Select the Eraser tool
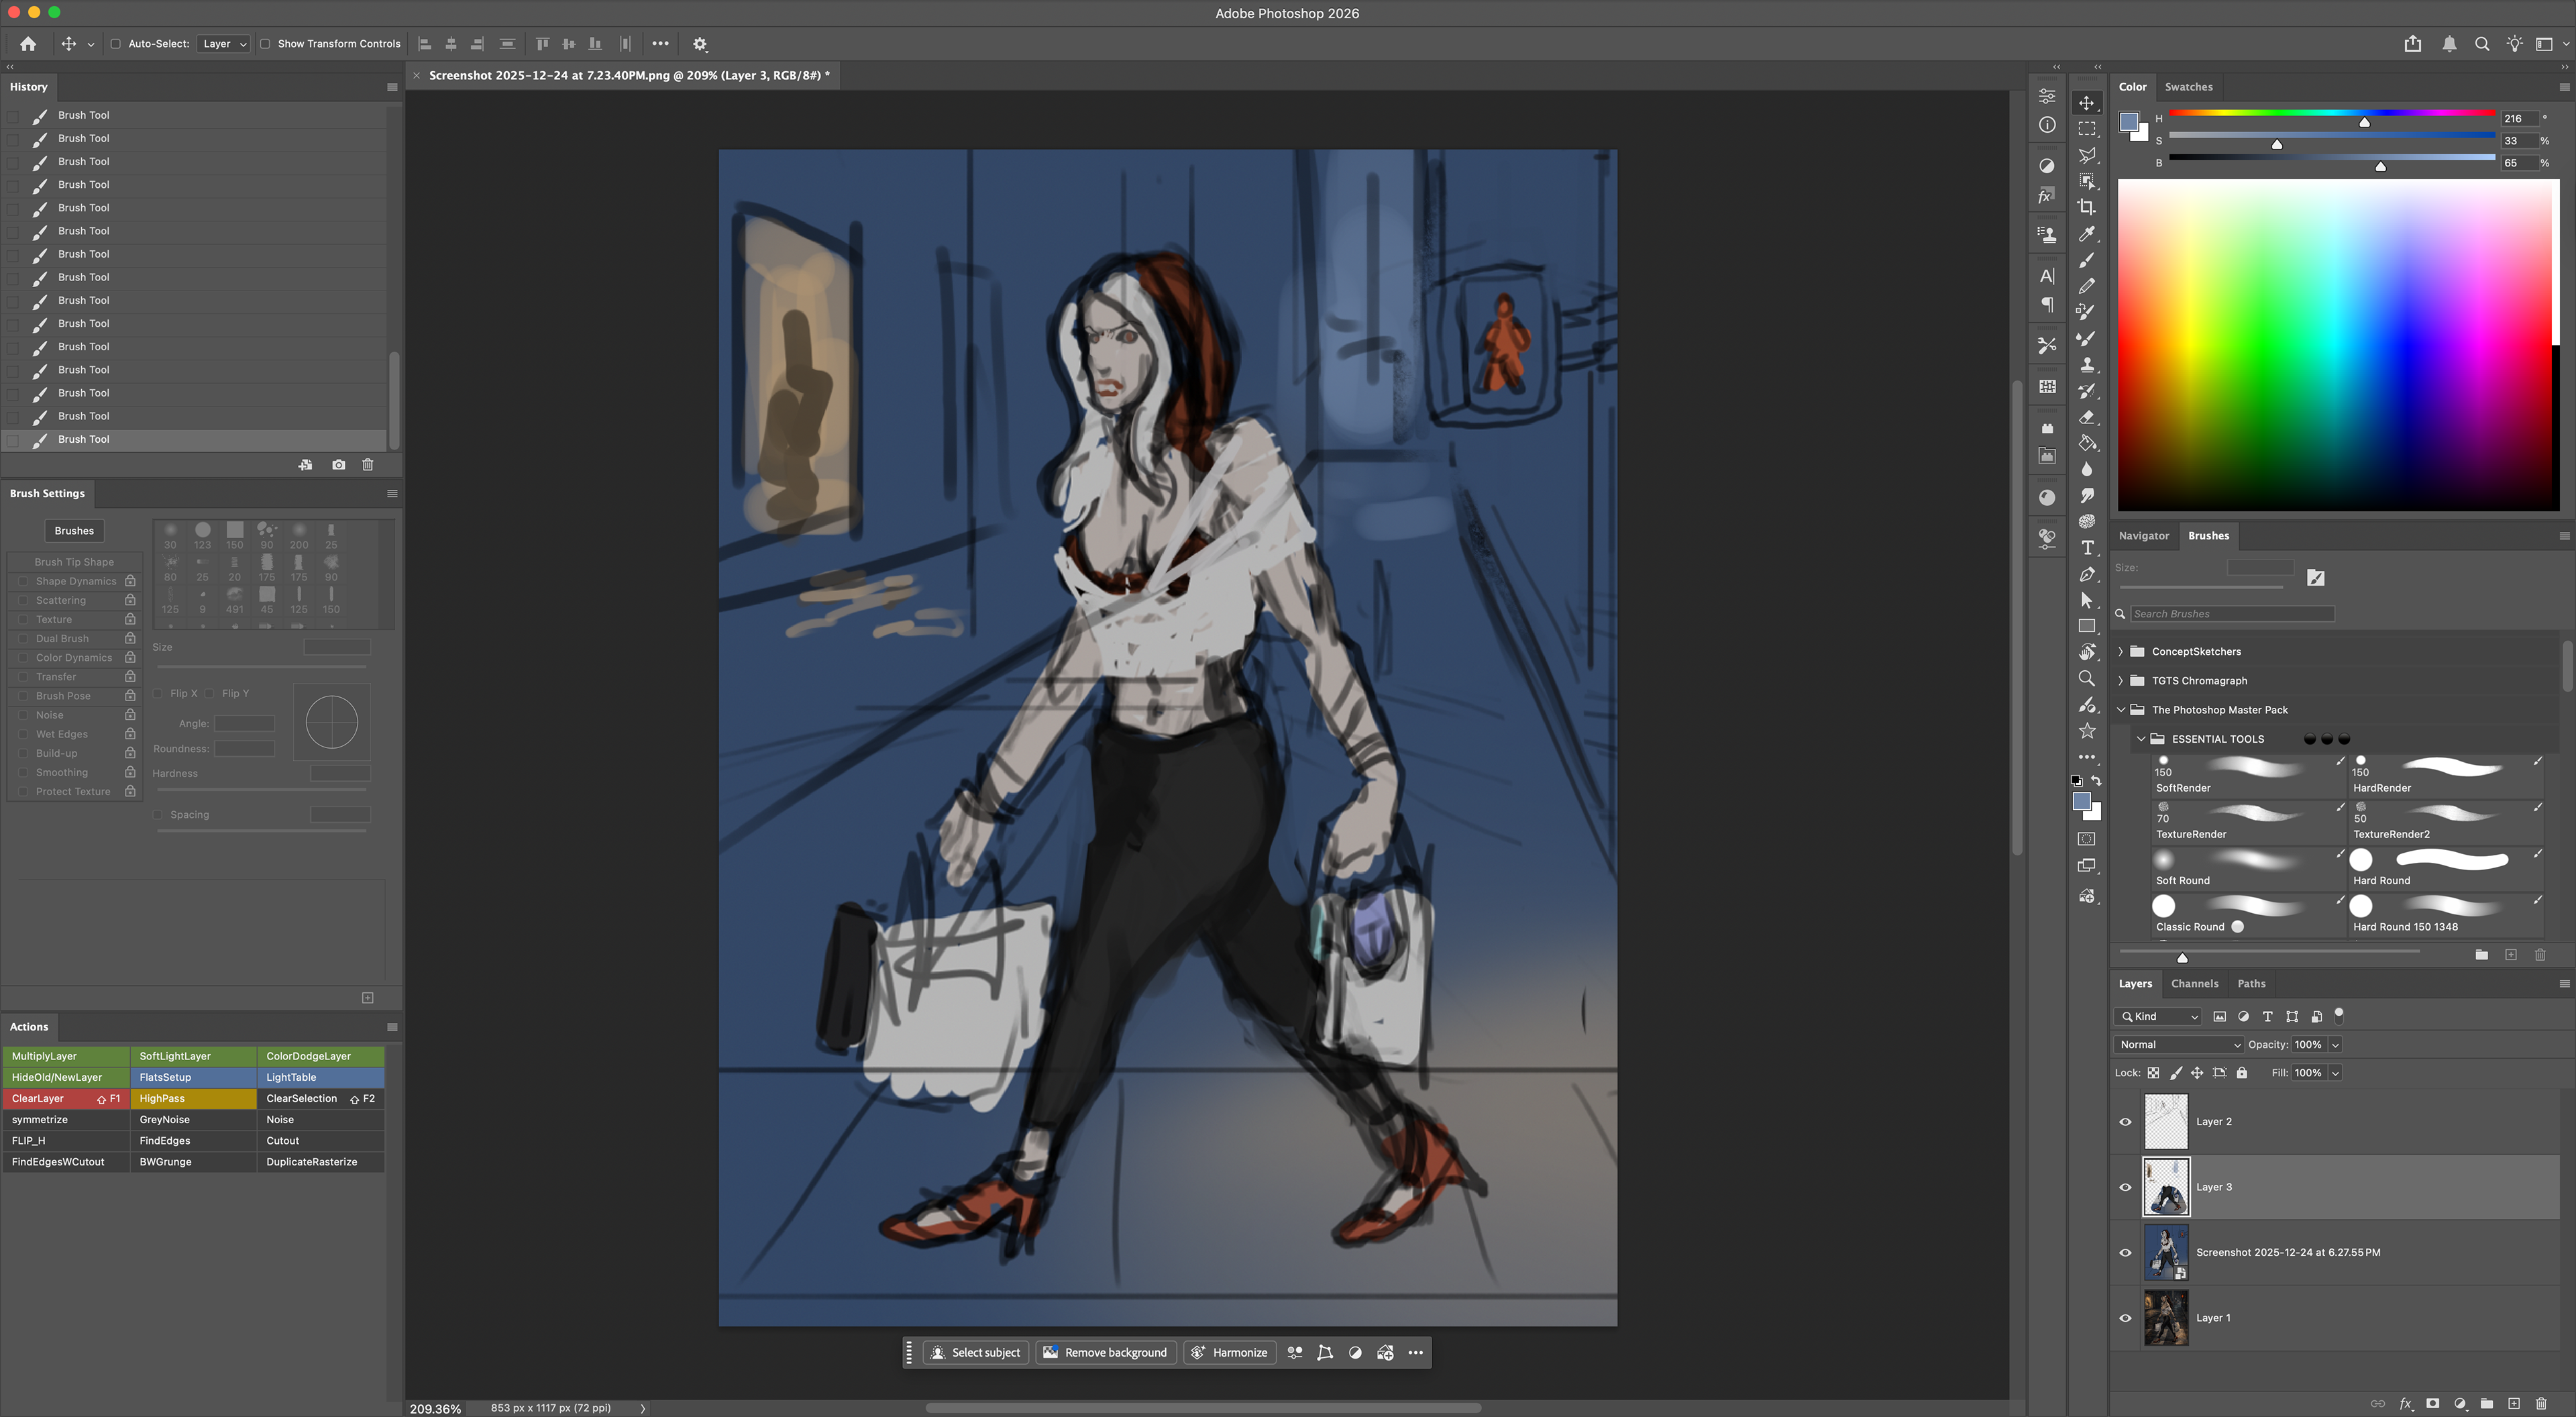The height and width of the screenshot is (1417, 2576). point(2087,417)
